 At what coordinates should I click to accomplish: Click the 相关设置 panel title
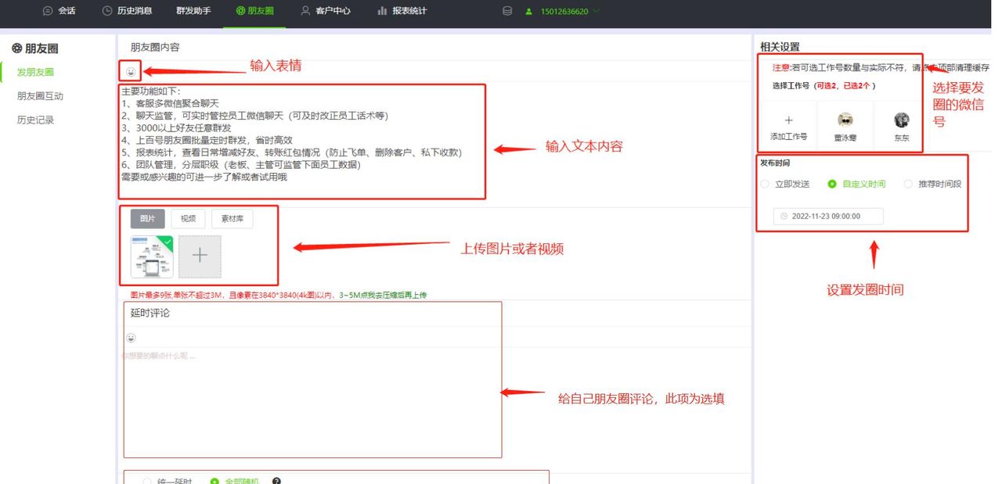[780, 47]
